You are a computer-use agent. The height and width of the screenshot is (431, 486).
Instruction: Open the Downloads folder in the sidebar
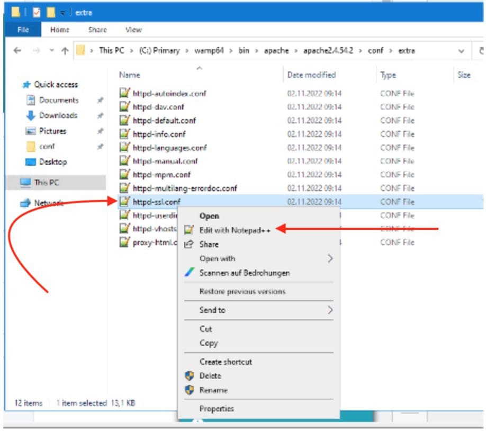click(59, 115)
